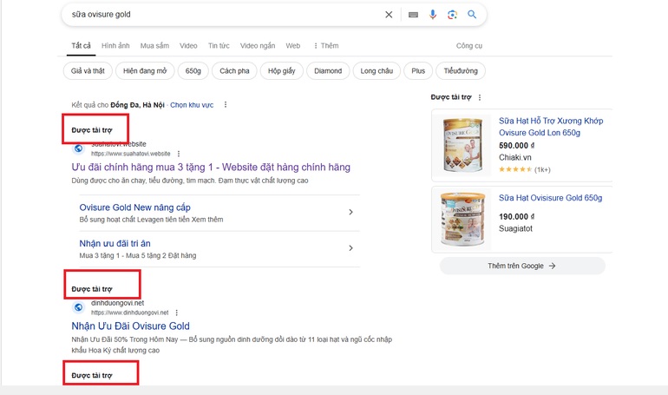Select the '650g' filter chip
Image resolution: width=668 pixels, height=395 pixels.
click(193, 70)
